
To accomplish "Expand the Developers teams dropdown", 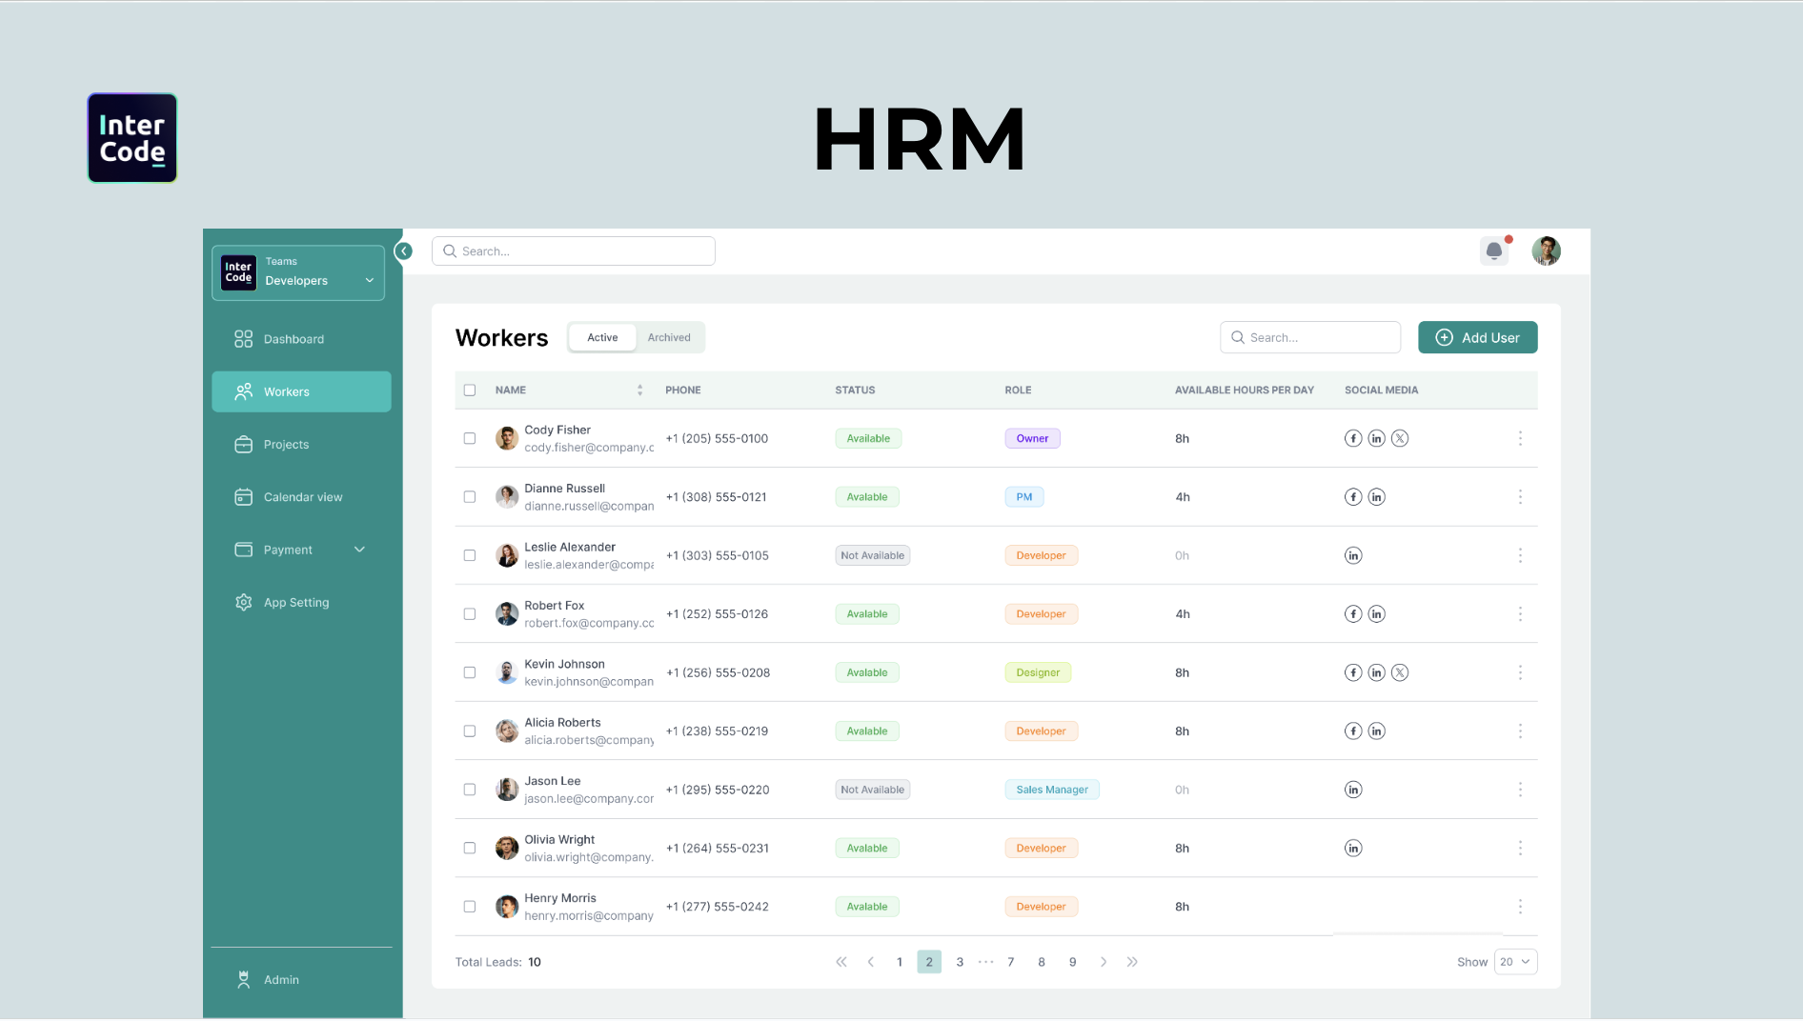I will tap(369, 280).
